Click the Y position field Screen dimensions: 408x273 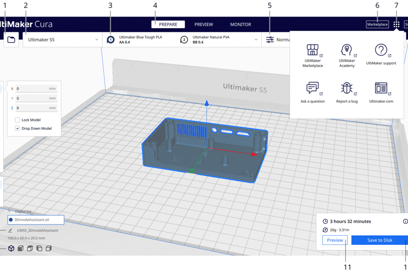point(36,98)
